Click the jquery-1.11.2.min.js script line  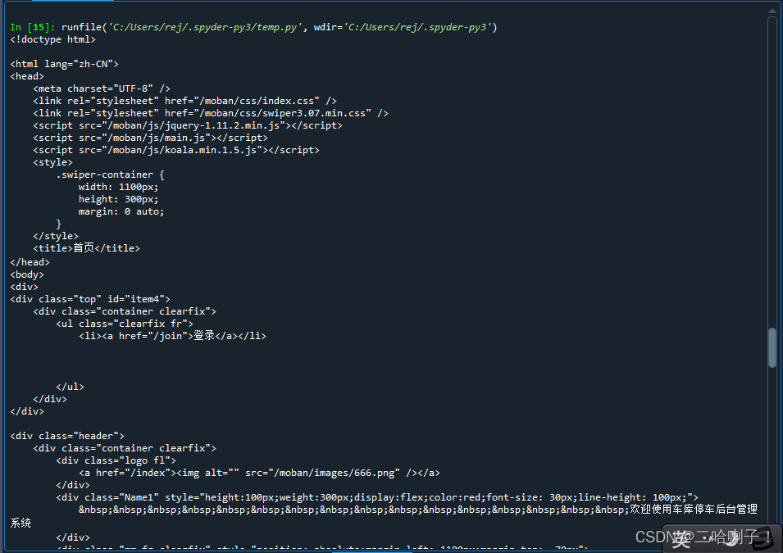click(x=188, y=125)
